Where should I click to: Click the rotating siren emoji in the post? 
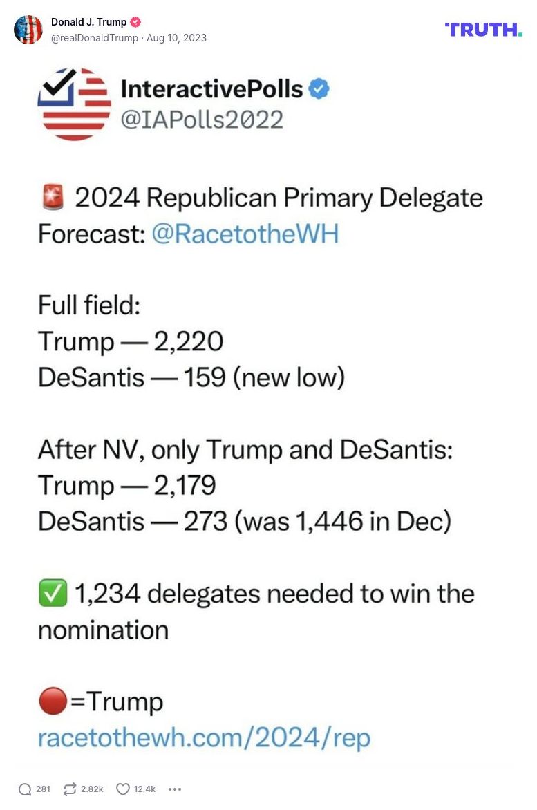pos(52,197)
